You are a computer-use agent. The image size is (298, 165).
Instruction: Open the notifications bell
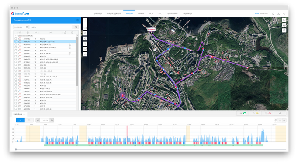(273, 13)
